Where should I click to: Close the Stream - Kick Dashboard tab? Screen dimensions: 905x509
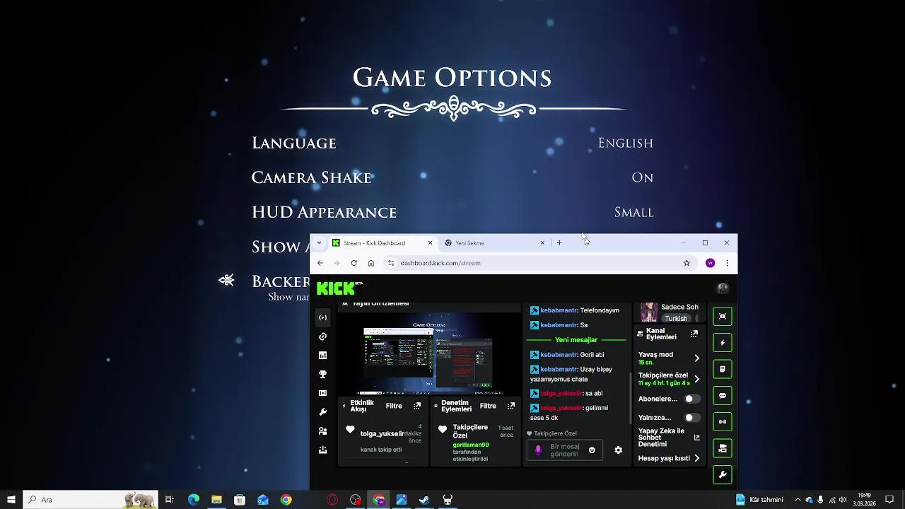[x=430, y=242]
